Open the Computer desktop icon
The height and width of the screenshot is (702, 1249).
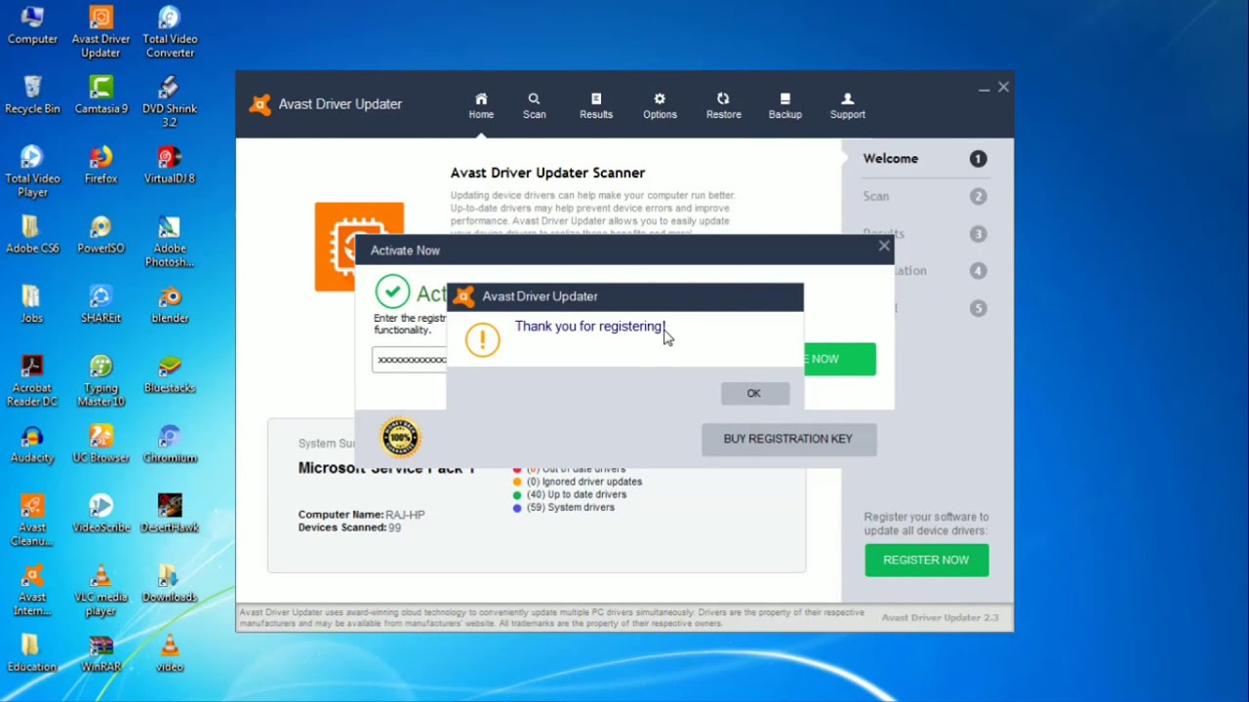[x=32, y=26]
